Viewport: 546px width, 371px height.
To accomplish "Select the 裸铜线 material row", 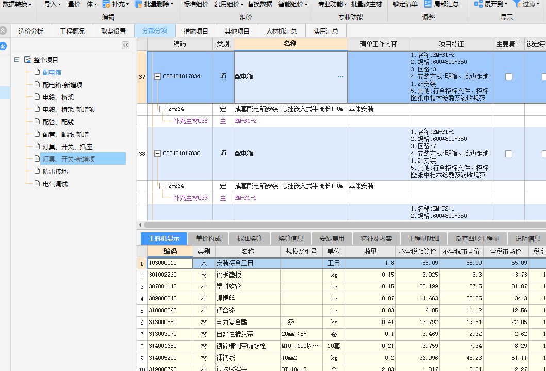I will point(341,358).
